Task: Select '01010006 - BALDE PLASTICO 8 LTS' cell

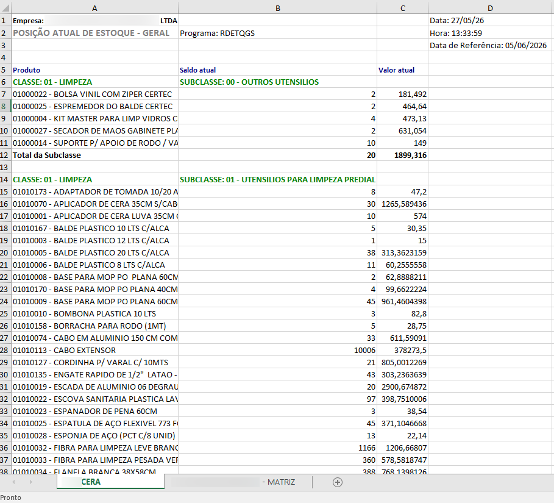Action: pos(94,265)
